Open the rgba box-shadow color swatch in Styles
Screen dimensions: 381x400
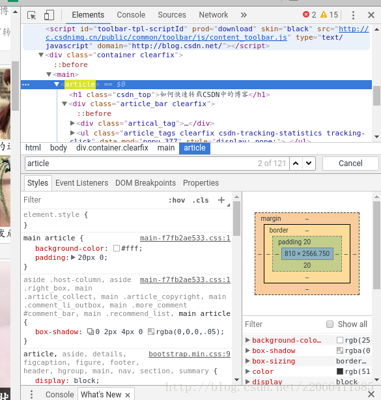151,332
